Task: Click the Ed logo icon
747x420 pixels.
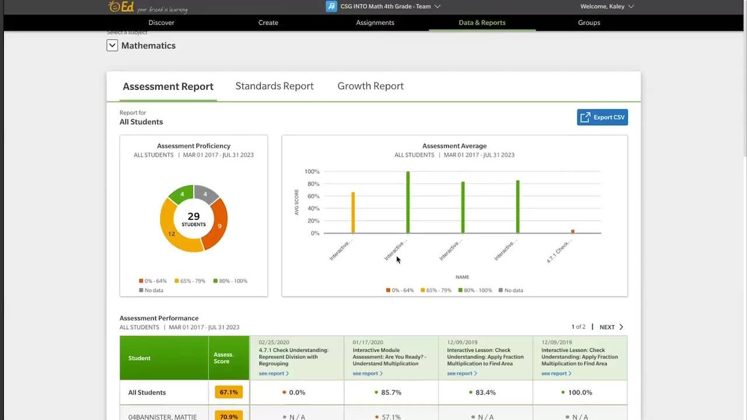Action: 121,6
